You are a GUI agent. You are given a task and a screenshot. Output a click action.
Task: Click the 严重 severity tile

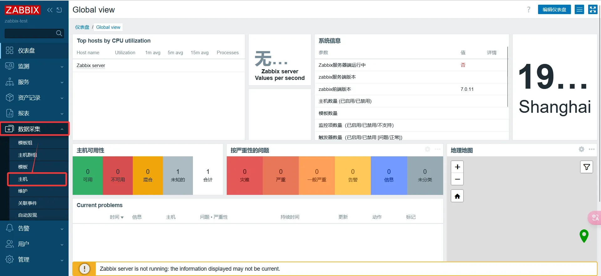tap(281, 175)
